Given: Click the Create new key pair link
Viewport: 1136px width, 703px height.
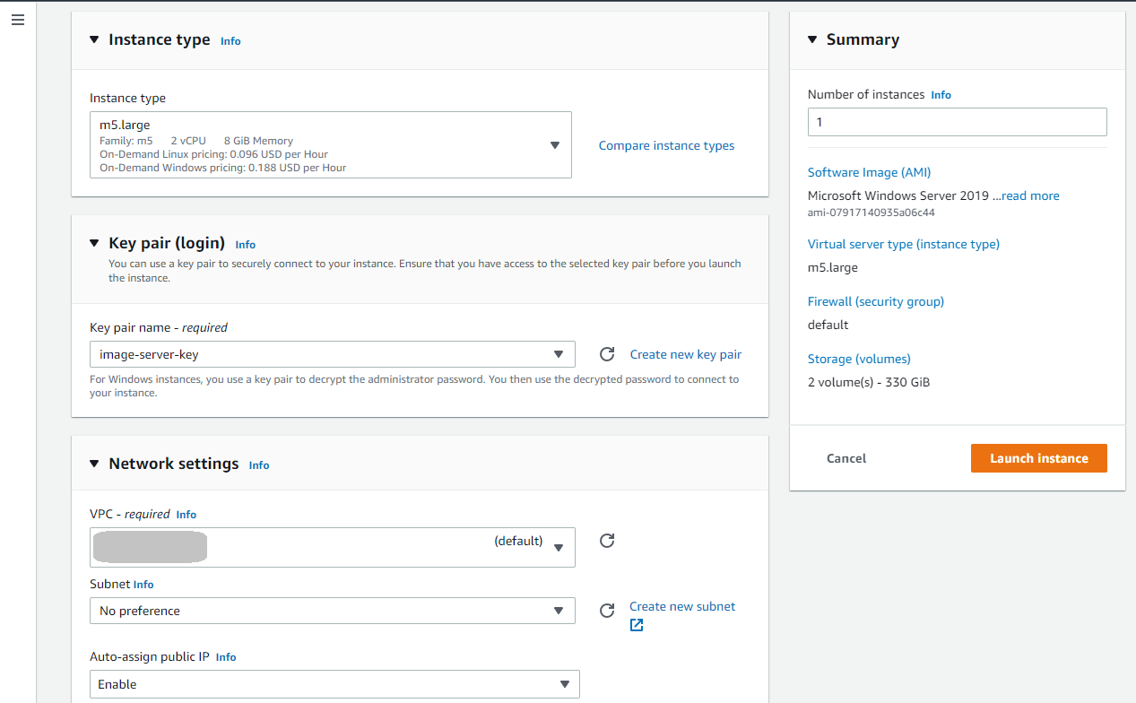Looking at the screenshot, I should 685,354.
